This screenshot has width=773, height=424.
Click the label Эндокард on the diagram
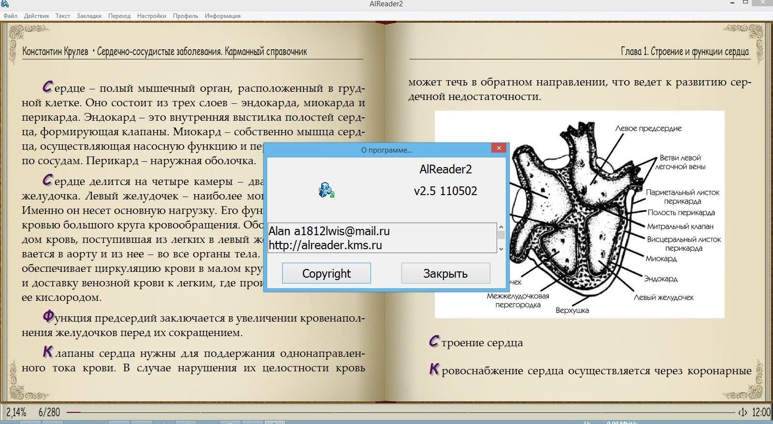point(661,279)
